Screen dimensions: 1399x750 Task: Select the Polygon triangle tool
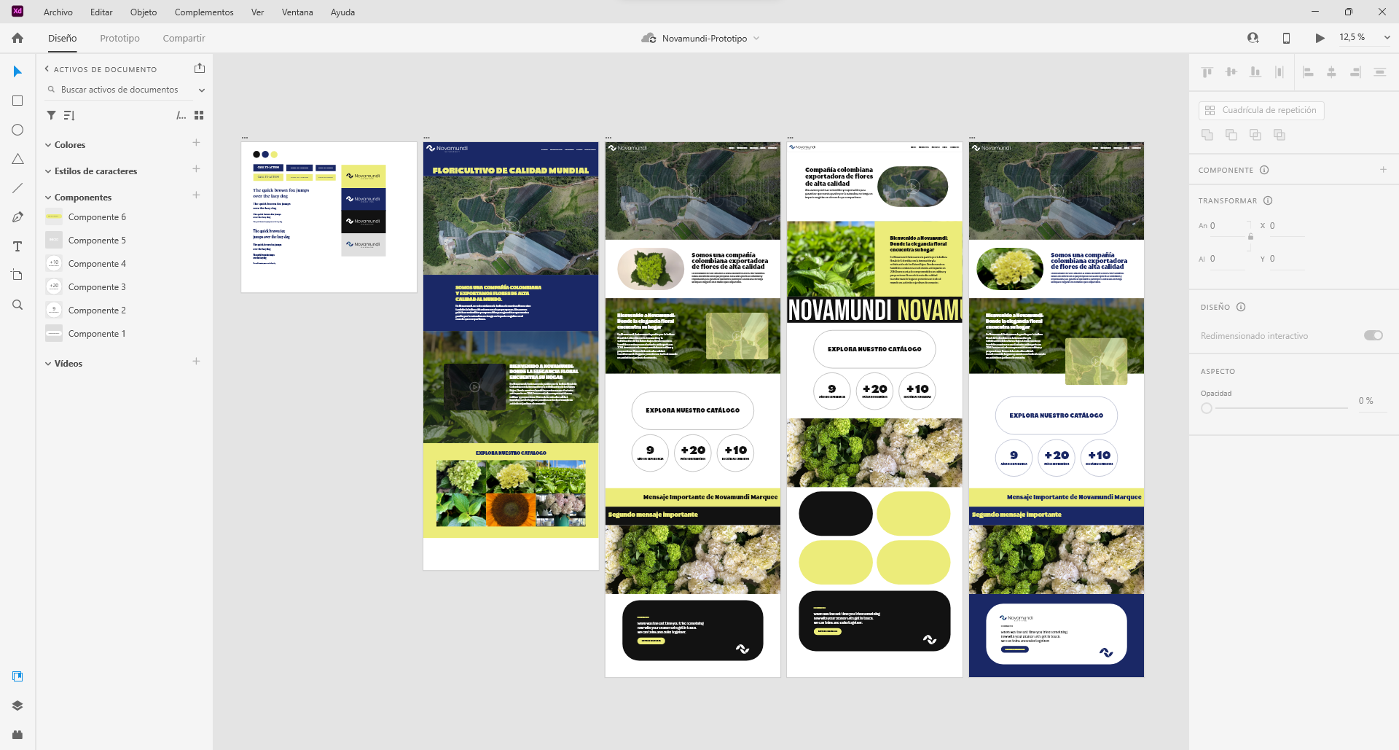[x=17, y=159]
